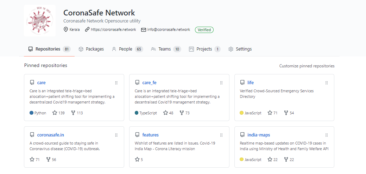
Task: Click the drag handle on care_fe card
Action: [x=221, y=83]
